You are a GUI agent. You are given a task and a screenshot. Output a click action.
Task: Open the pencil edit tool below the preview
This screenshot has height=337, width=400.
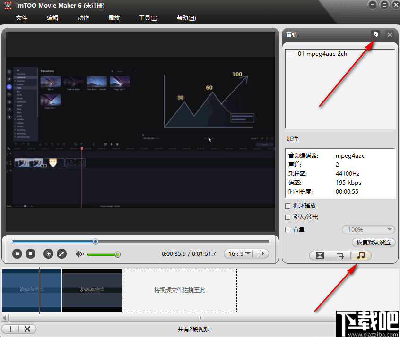(61, 253)
